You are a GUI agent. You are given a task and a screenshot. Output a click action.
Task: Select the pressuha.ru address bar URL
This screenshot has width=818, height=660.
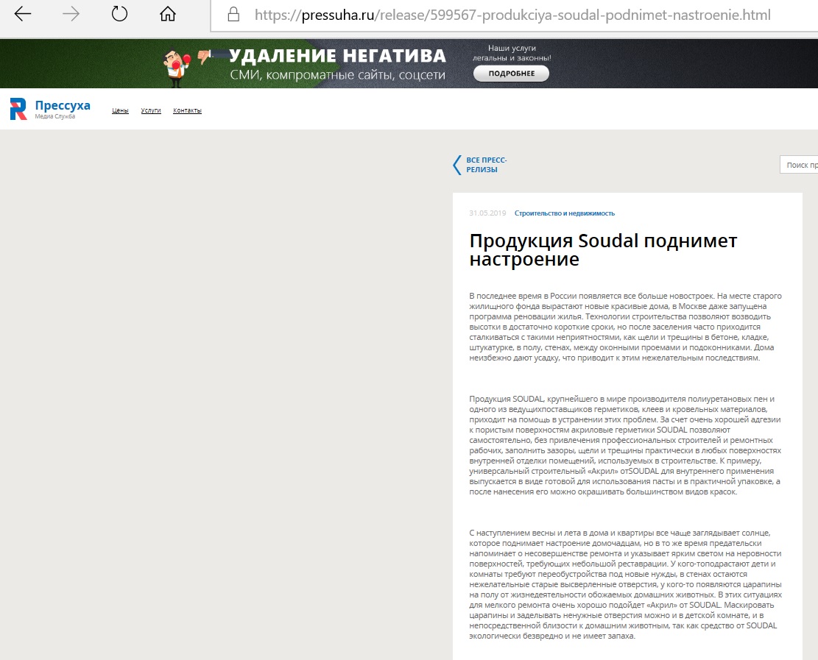[x=513, y=15]
